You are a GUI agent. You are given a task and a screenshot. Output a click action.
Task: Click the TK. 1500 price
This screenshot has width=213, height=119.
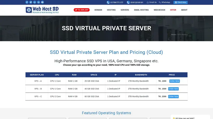click(x=162, y=89)
